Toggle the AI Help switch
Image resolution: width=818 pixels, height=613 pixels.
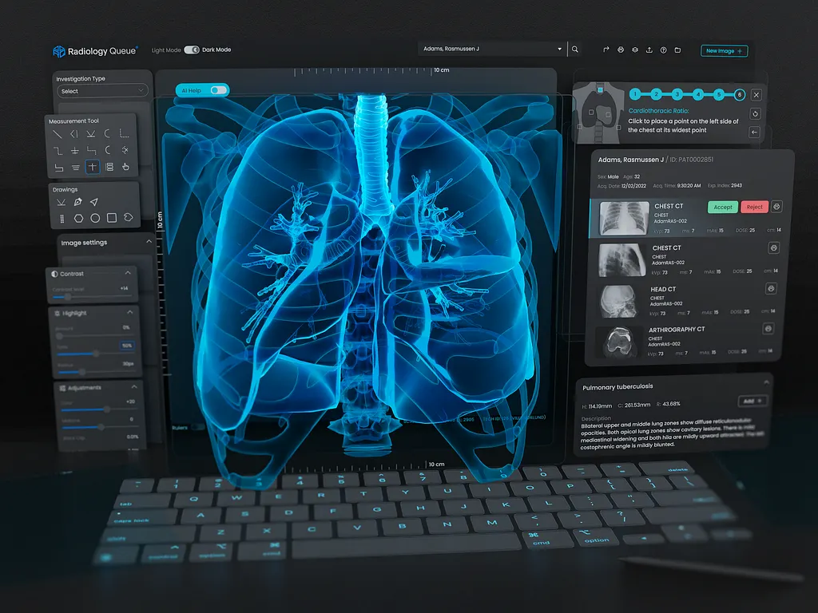coord(218,90)
